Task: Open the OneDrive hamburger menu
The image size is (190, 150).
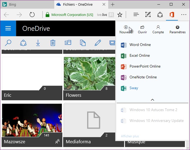Action: tap(8, 29)
